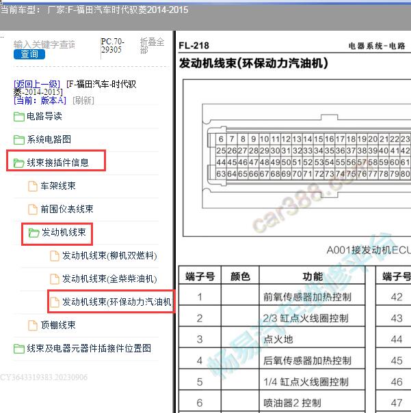Viewport: 411px width, 413px height.
Task: Collapse the 线束接插件信息 tree item
Action: 57,162
